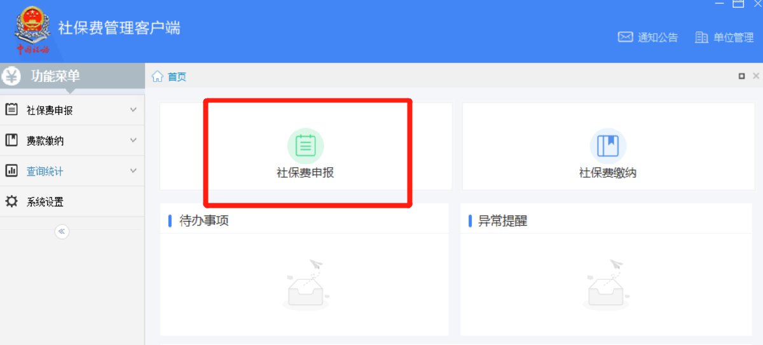The image size is (763, 345).
Task: Collapse the sidebar with the double-arrow button
Action: coord(62,231)
